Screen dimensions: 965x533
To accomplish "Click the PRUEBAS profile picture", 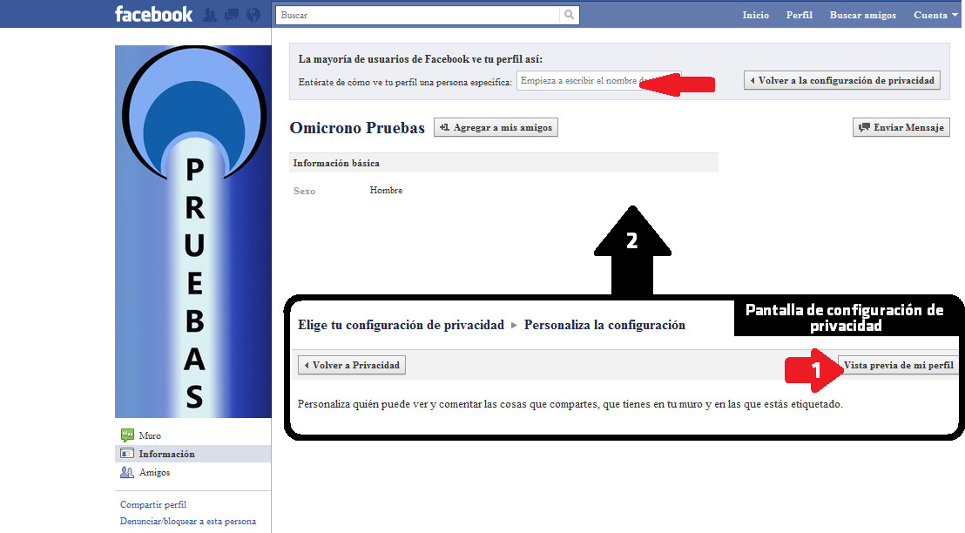I will pos(192,232).
